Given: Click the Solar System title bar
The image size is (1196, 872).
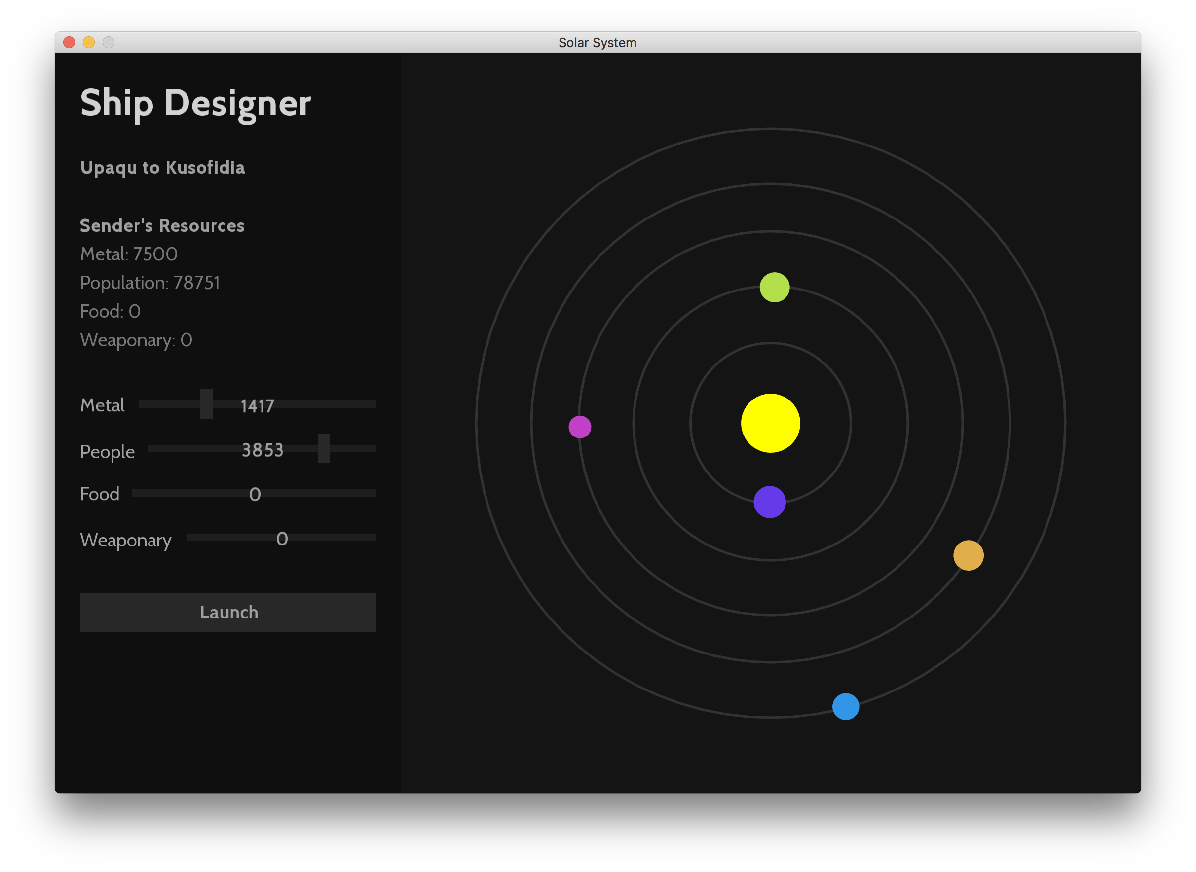Looking at the screenshot, I should click(597, 43).
